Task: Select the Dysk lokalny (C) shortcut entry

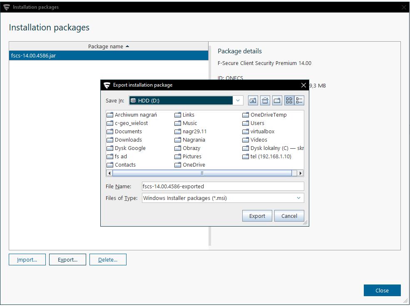Action: [273, 148]
